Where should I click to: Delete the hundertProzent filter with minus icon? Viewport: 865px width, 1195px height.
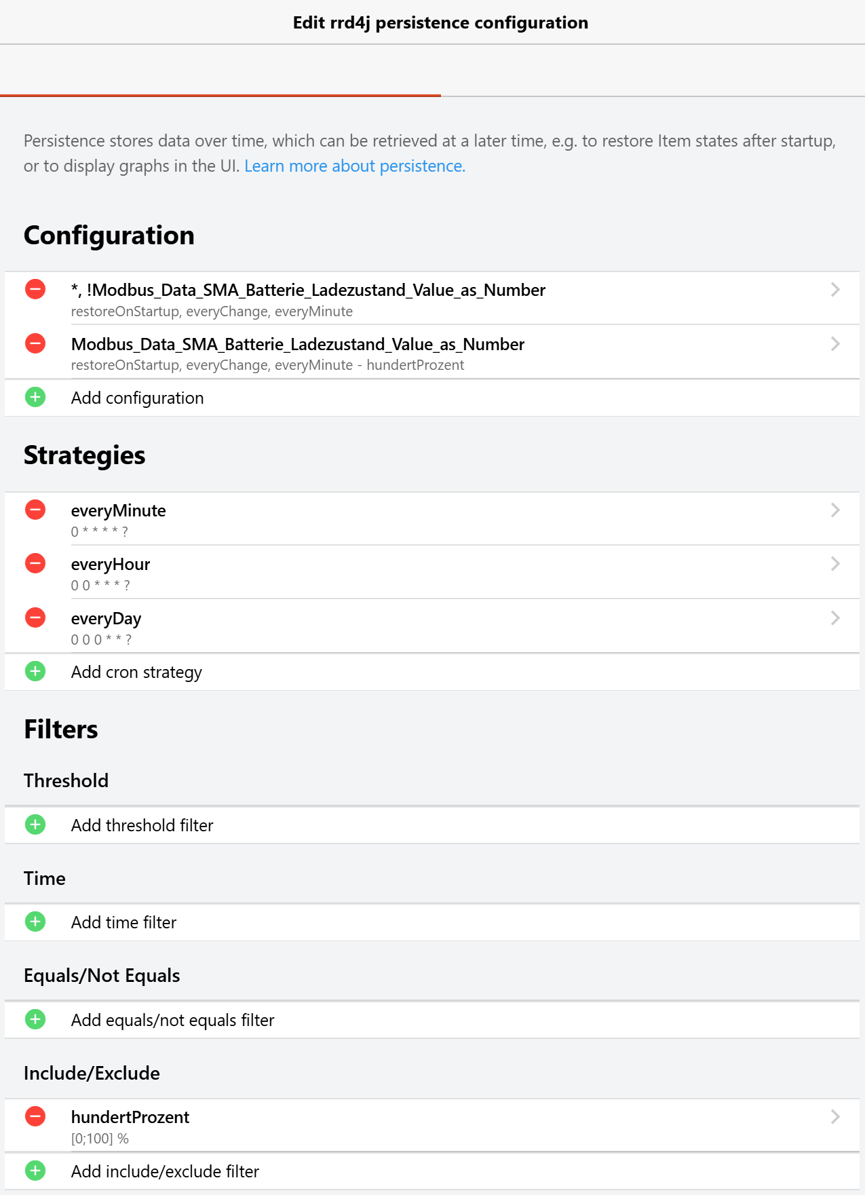tap(35, 1116)
